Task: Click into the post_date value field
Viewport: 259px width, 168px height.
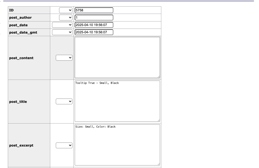Action: tap(94, 25)
